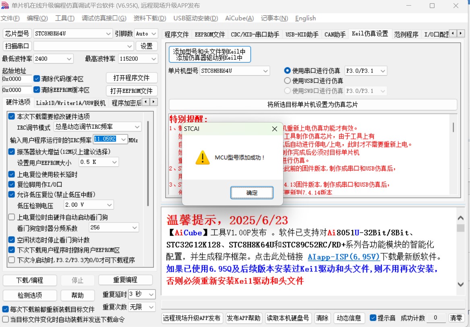Open the AiCube(A) menu
470x327 pixels.
click(x=240, y=18)
